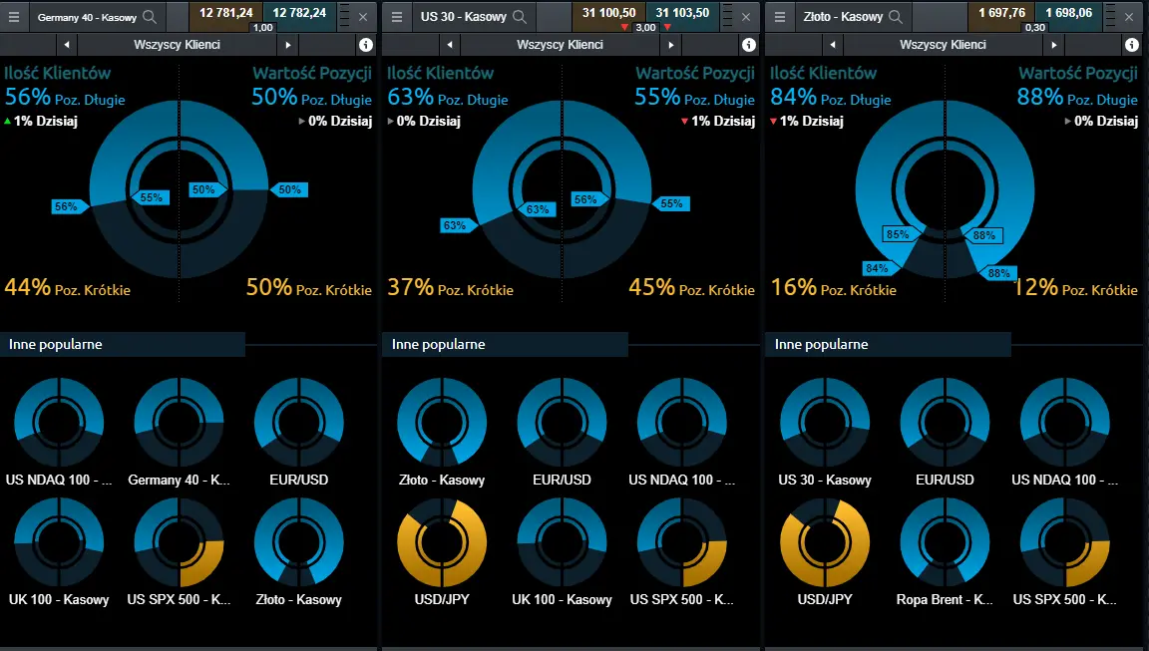1149x651 pixels.
Task: Go to the next client group in the Złoto panel
Action: pos(1053,45)
